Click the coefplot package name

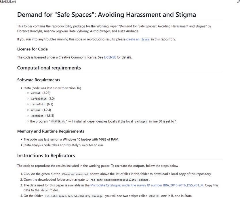(37, 116)
